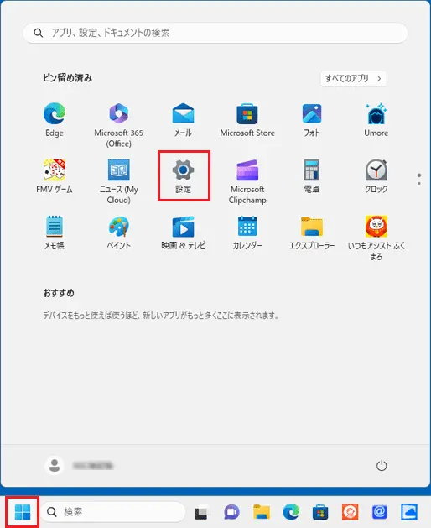Open the 設定 (Settings) app
This screenshot has height=528, width=431.
pos(184,175)
